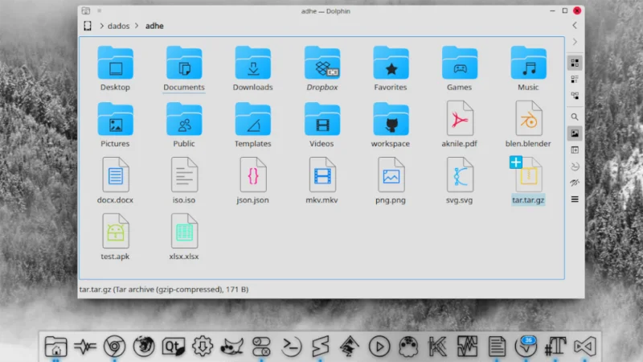Image resolution: width=643 pixels, height=362 pixels.
Task: Open the Public folder
Action: [x=184, y=125]
